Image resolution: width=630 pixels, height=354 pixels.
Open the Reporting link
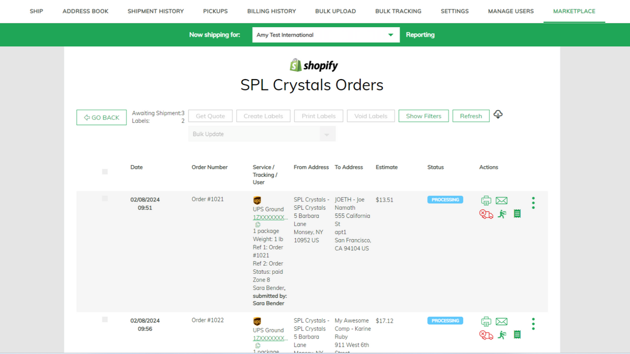[x=420, y=35]
